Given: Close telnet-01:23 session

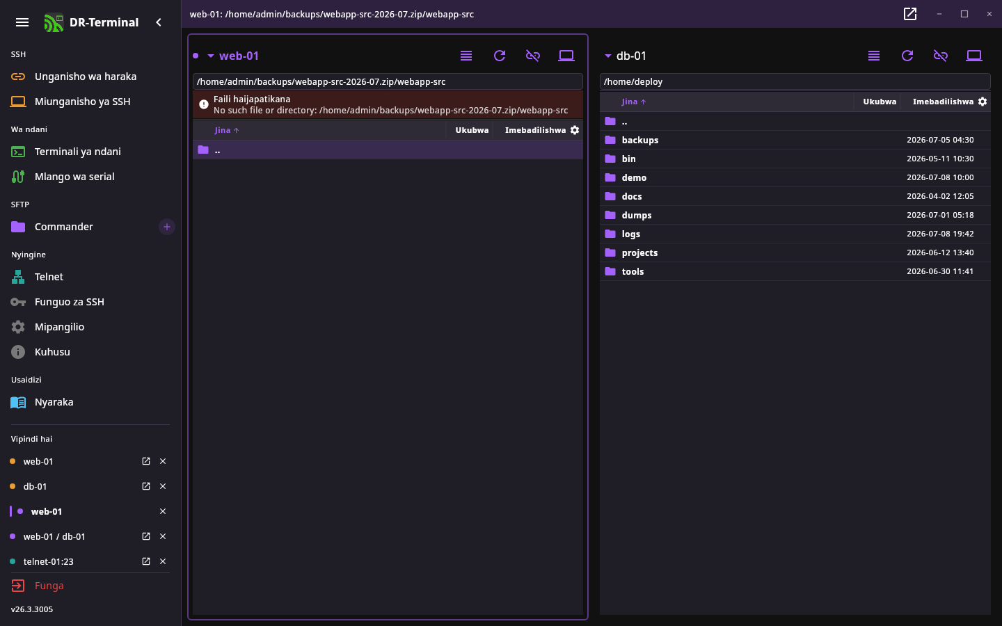Looking at the screenshot, I should (163, 561).
